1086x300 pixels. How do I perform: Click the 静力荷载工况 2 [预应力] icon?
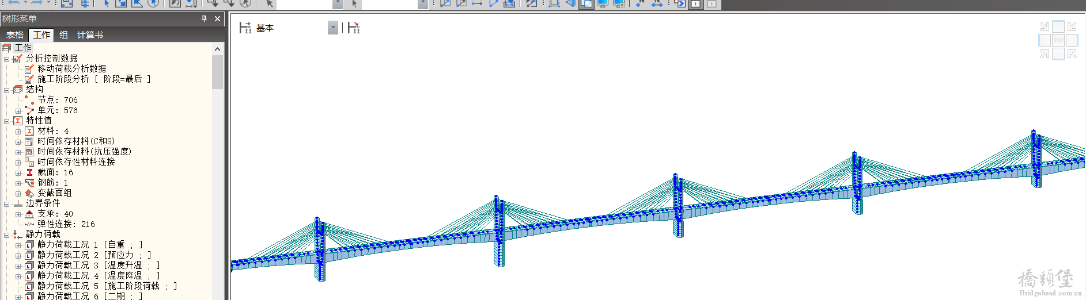coord(29,255)
